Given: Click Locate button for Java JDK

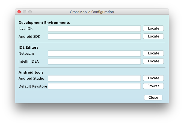Looking at the screenshot, I should pyautogui.click(x=153, y=28).
